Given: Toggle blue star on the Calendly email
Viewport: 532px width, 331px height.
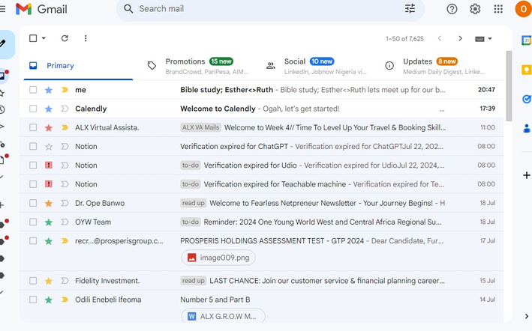Looking at the screenshot, I should click(x=49, y=109).
